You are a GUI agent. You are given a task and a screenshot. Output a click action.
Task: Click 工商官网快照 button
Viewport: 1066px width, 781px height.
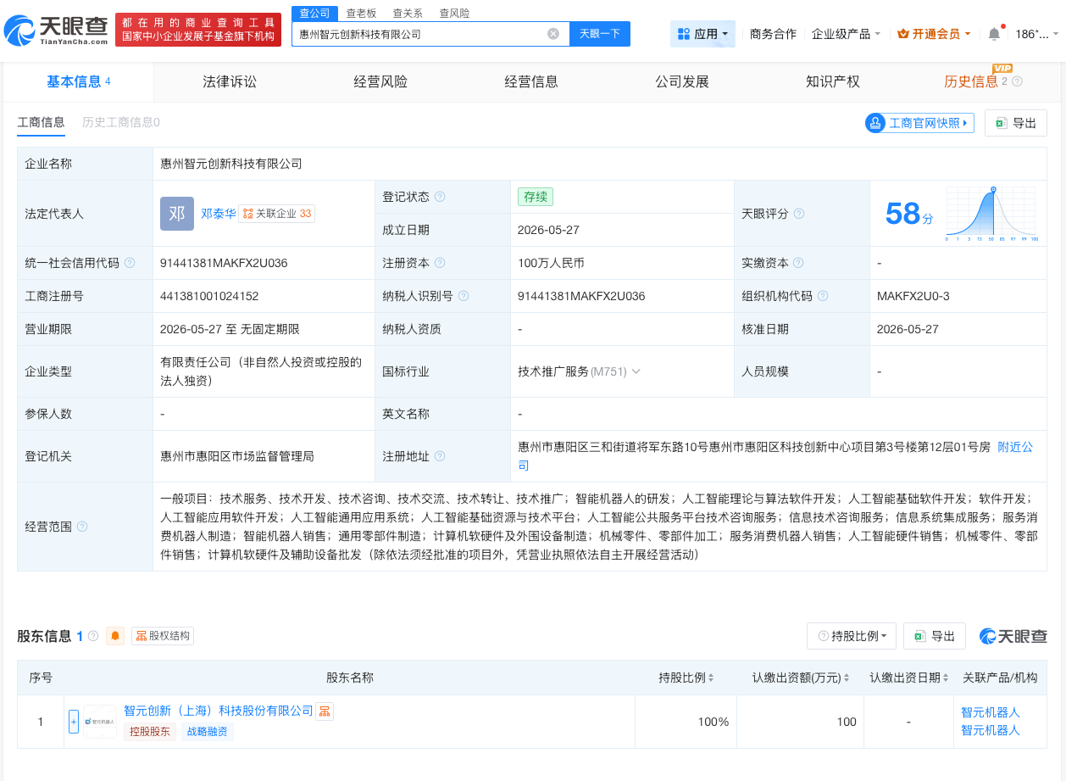[919, 123]
